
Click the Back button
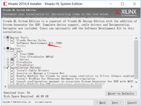tap(101, 102)
